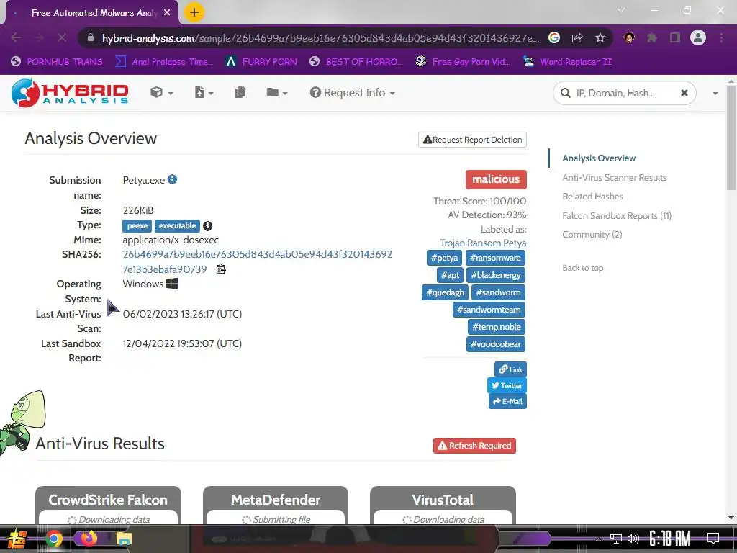Open a new browser tab

pos(194,12)
